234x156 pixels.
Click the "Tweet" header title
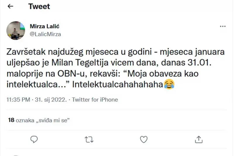coord(39,6)
